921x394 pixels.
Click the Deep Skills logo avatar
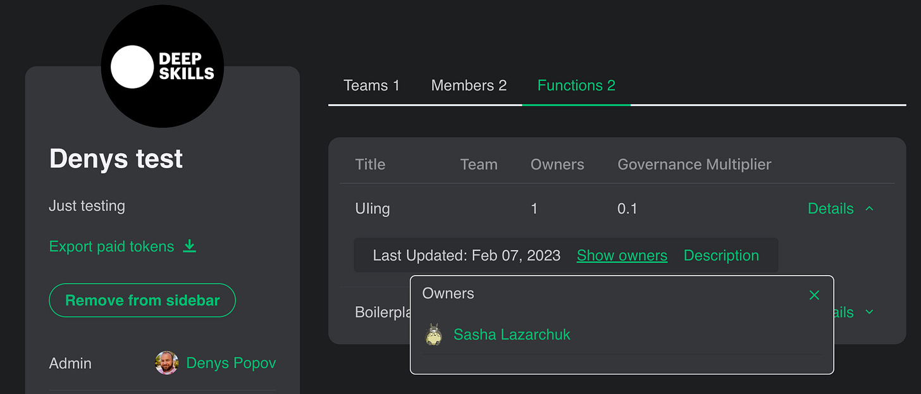(163, 66)
